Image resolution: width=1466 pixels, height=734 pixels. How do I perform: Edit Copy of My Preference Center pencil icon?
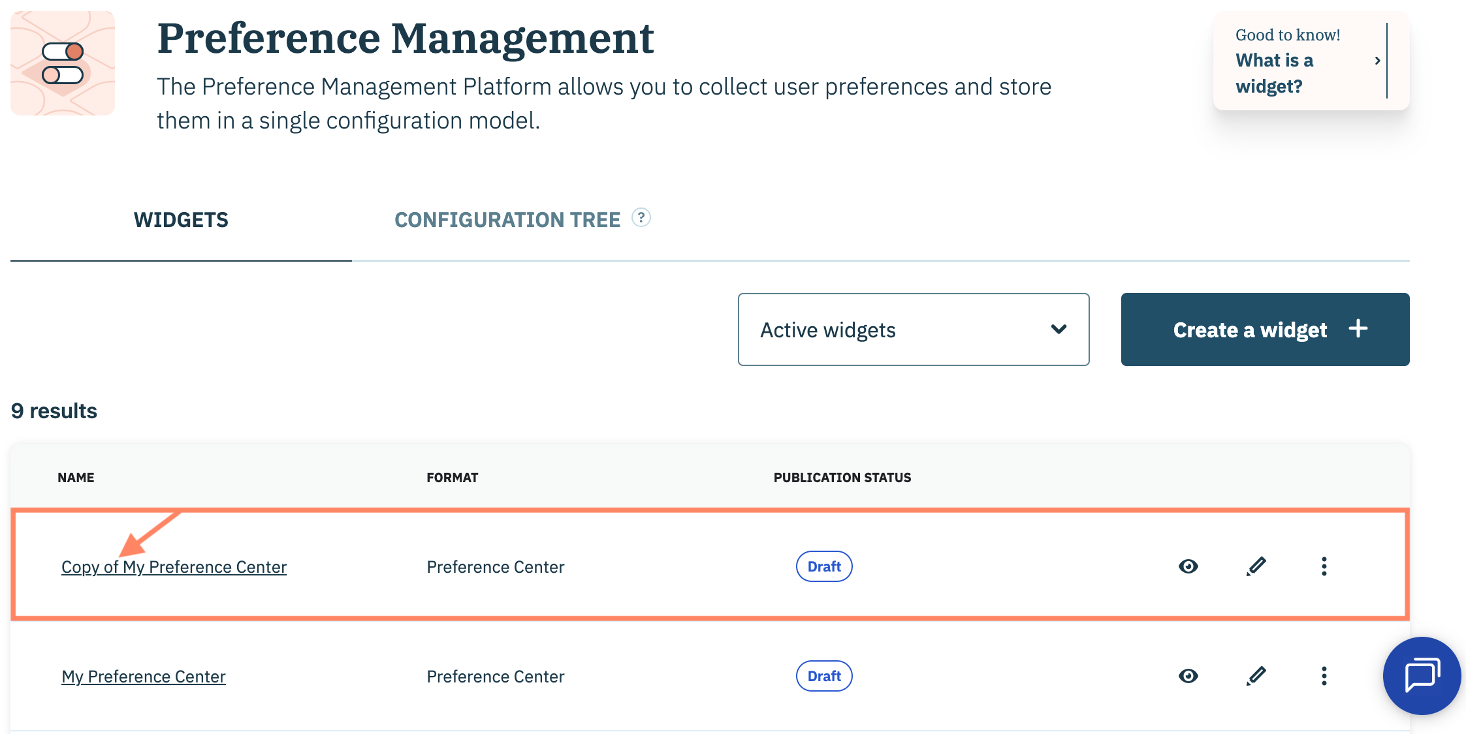[x=1256, y=566]
